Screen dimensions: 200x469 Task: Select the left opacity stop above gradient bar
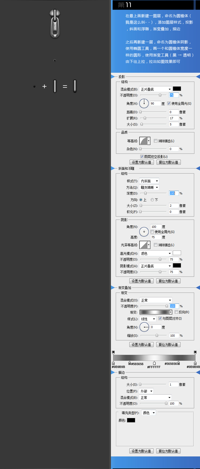click(113, 352)
